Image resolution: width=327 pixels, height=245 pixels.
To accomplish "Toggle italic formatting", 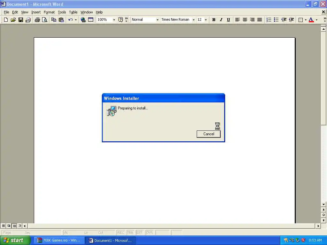I will coord(221,20).
